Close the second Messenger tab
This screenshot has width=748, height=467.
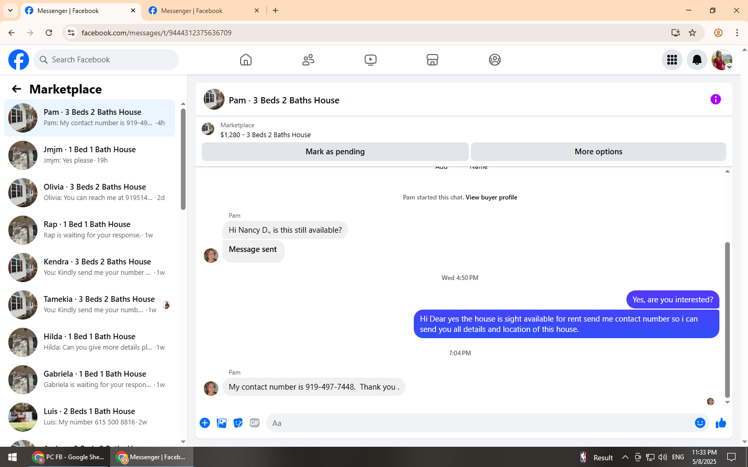click(257, 10)
